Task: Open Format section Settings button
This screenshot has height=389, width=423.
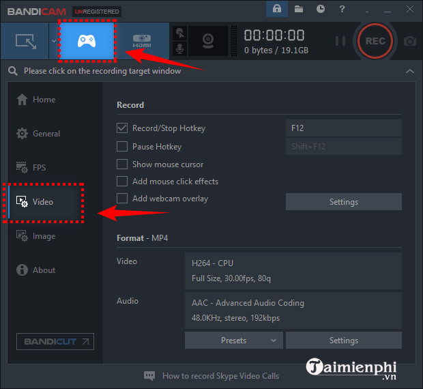Action: [344, 341]
